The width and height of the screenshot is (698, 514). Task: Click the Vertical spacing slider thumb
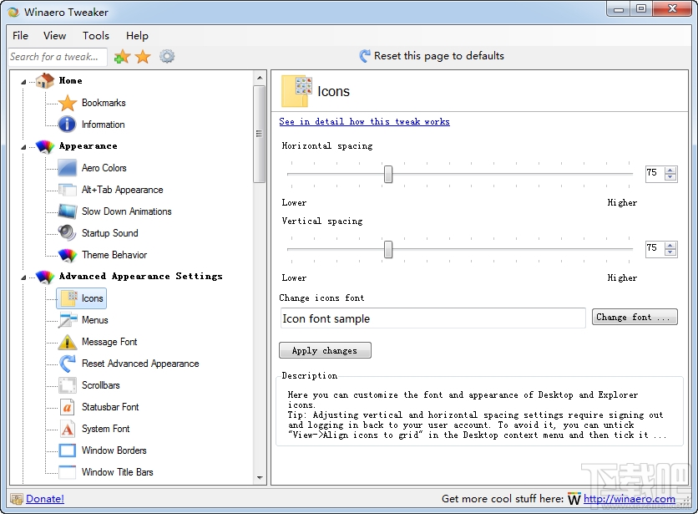pyautogui.click(x=388, y=250)
